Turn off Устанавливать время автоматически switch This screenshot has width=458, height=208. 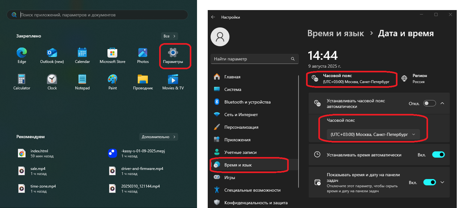(x=438, y=155)
